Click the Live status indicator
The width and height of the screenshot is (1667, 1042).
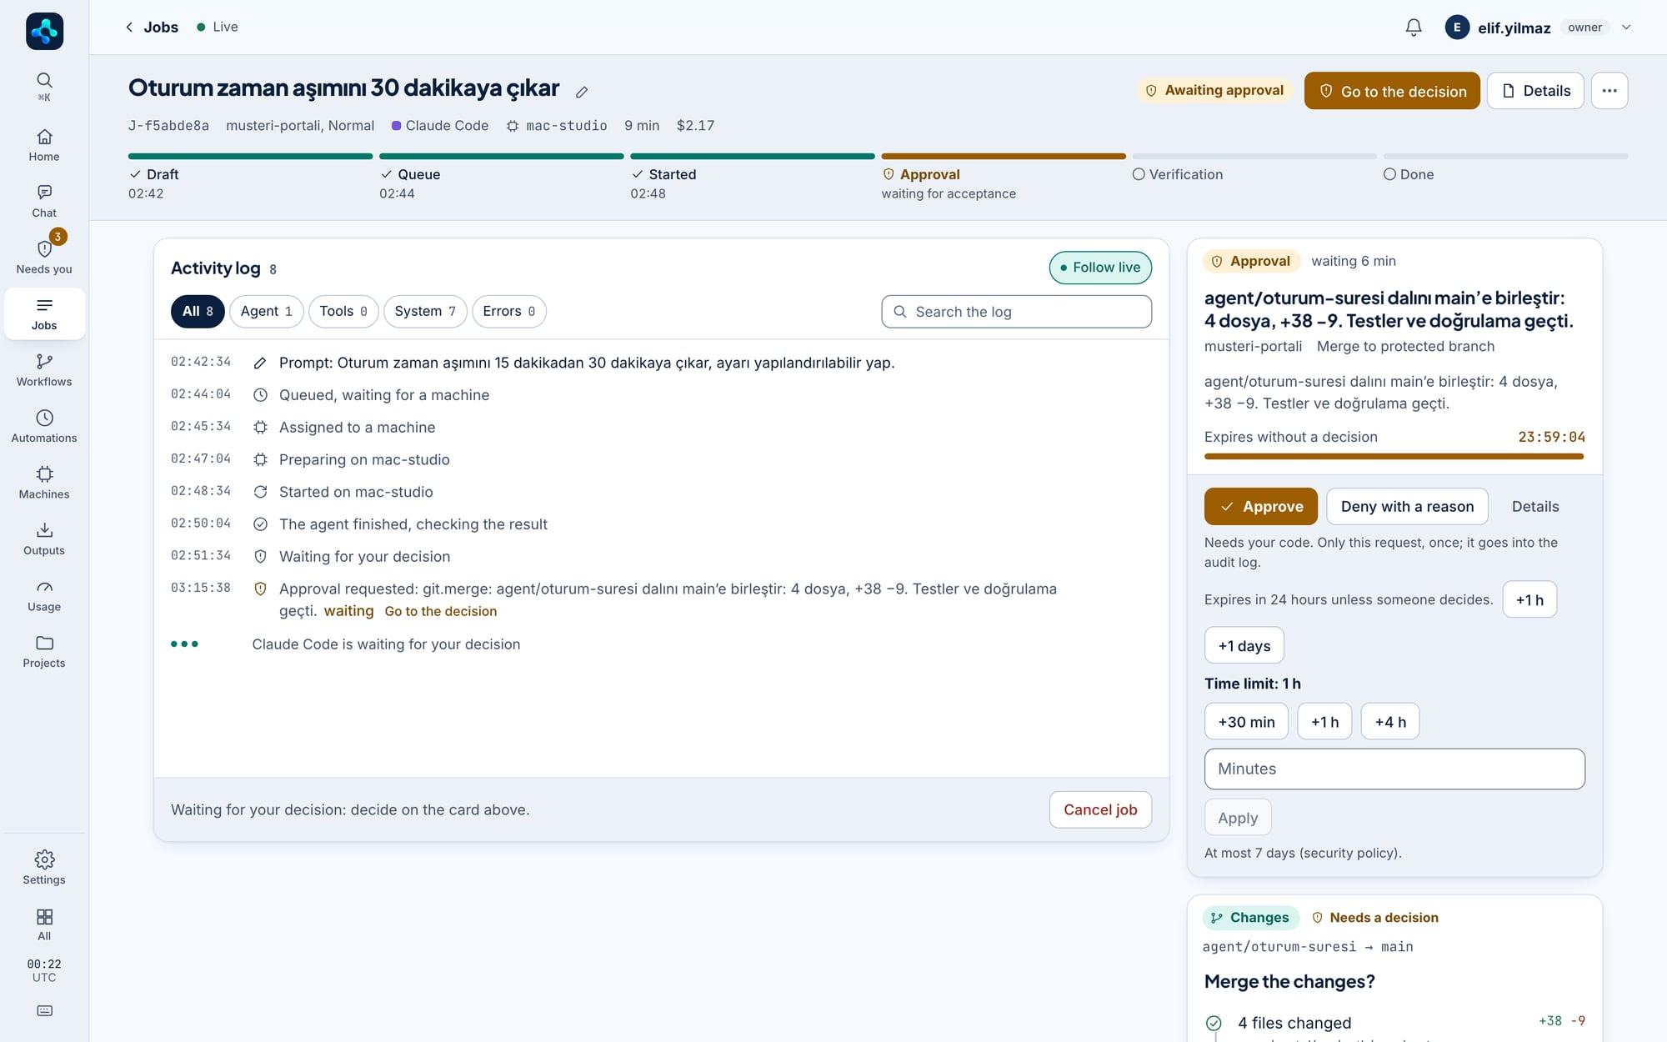[218, 27]
